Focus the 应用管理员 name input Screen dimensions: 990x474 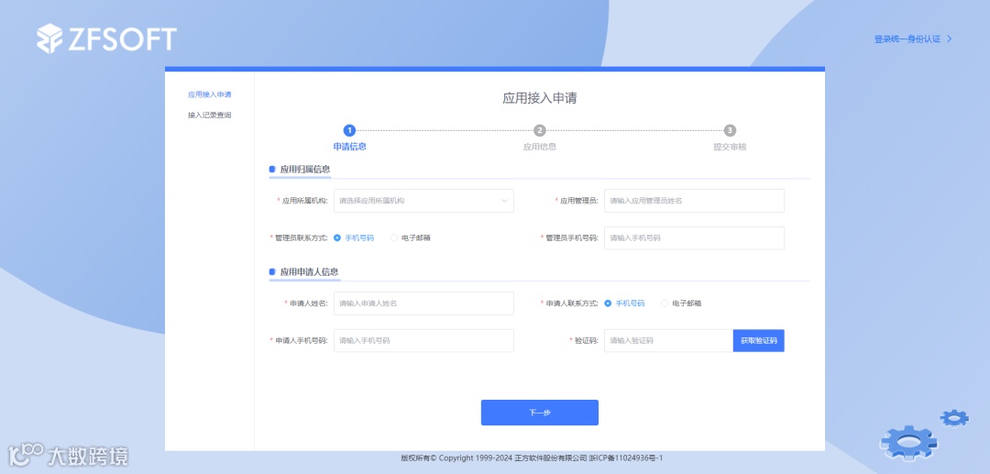click(694, 201)
